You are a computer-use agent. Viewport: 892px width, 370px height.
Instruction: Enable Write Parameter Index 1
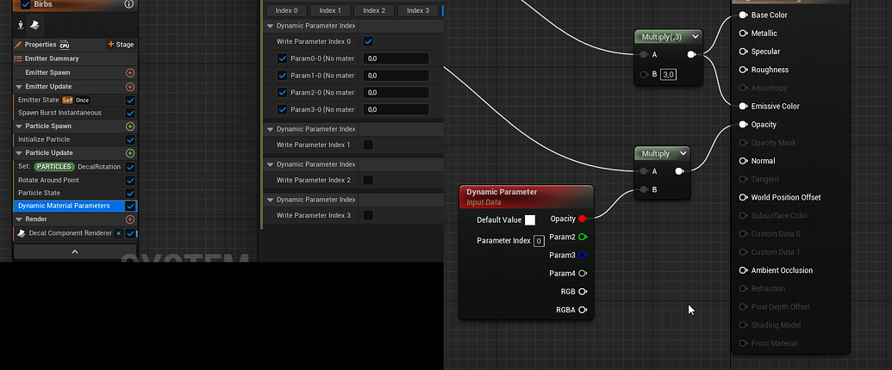[368, 145]
